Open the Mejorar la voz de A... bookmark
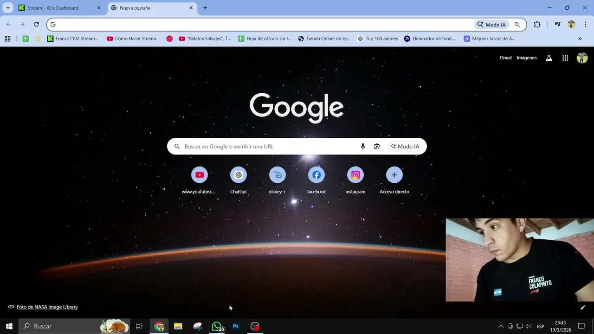The image size is (594, 334). pos(490,39)
